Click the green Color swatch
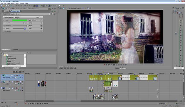The width and height of the screenshot is (185, 107). [20, 20]
